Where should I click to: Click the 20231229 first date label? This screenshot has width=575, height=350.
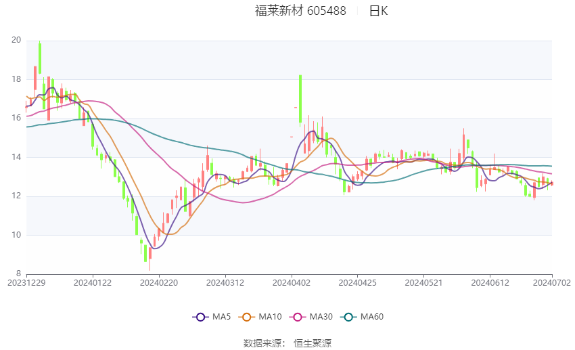tap(26, 283)
